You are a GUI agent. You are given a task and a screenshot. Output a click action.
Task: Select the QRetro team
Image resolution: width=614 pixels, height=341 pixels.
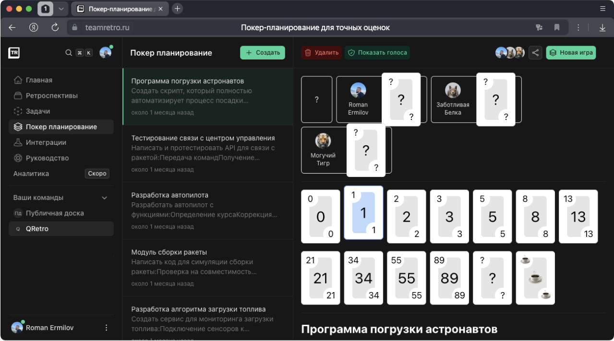(x=37, y=229)
